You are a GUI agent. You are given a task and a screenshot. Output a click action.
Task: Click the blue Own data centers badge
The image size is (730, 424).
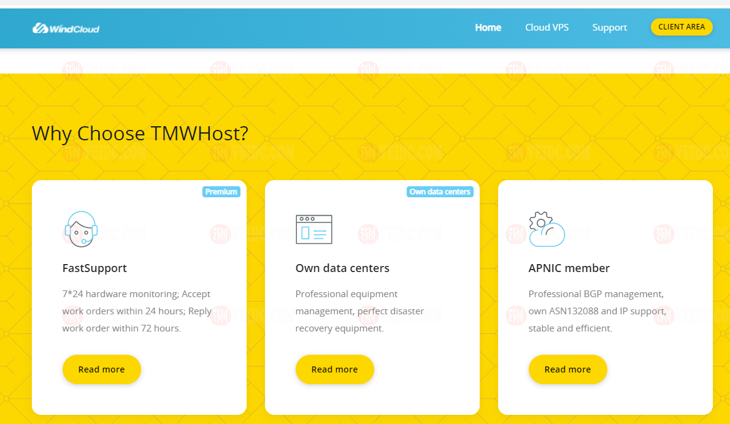[x=440, y=192]
